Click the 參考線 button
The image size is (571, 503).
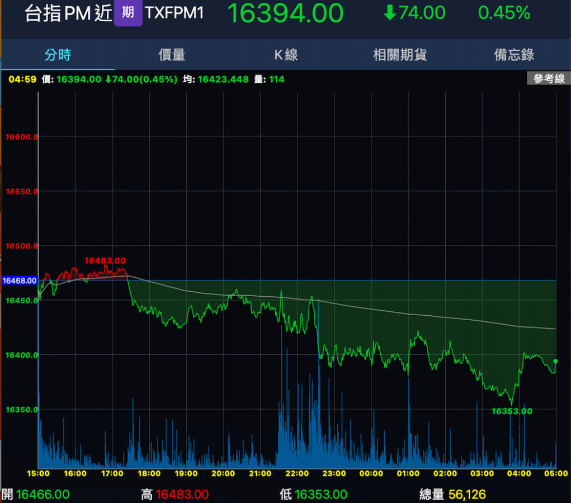pos(549,78)
